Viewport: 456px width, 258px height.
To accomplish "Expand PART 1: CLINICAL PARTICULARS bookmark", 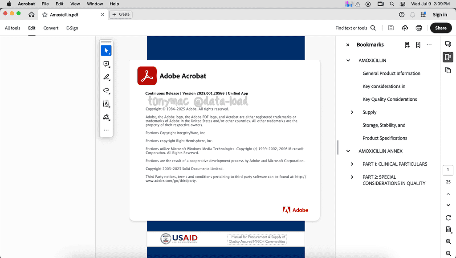I will 352,164.
